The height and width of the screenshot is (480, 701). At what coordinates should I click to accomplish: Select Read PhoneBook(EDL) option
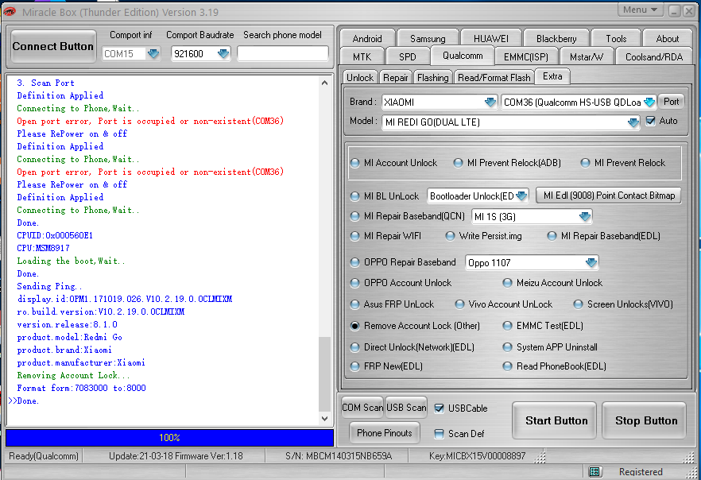(x=507, y=366)
